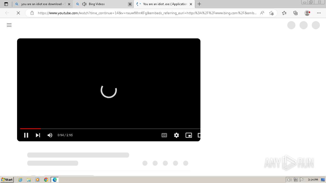The image size is (326, 183).
Task: Click the 0:14 / 2:15 time display
Action: click(x=65, y=135)
